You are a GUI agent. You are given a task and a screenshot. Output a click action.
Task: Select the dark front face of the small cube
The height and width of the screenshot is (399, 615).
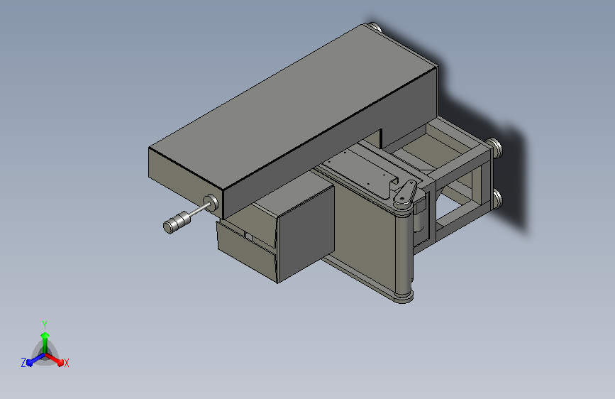click(306, 234)
